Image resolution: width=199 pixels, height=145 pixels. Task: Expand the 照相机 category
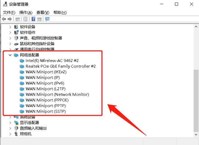tap(10, 134)
